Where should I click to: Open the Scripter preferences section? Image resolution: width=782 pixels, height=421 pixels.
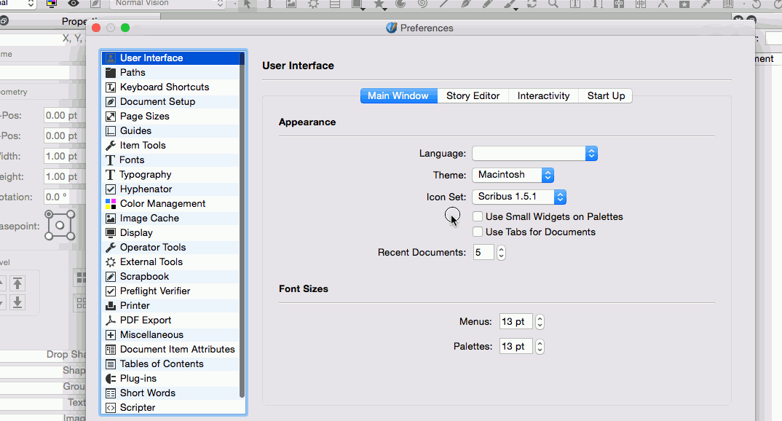coord(137,407)
